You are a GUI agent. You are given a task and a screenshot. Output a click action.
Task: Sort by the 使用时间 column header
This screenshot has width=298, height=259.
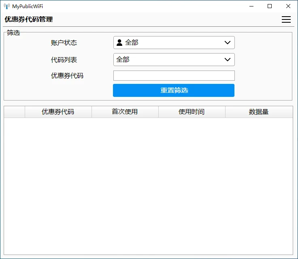192,112
